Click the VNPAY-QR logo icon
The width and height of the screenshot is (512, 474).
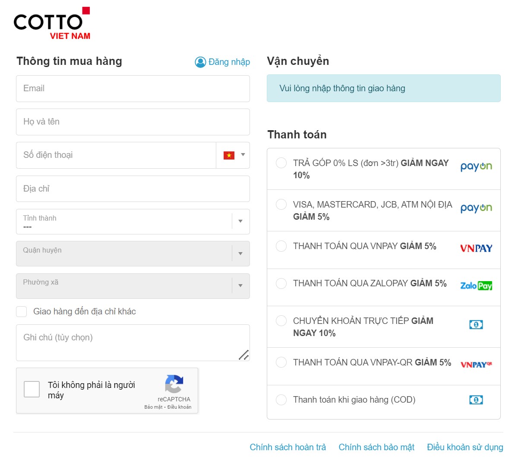(x=476, y=365)
